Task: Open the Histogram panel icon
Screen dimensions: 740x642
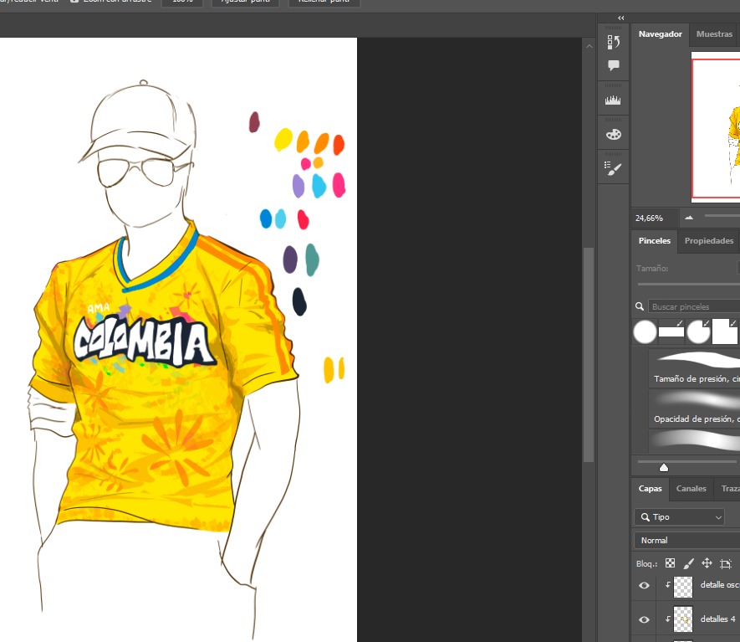Action: (613, 100)
